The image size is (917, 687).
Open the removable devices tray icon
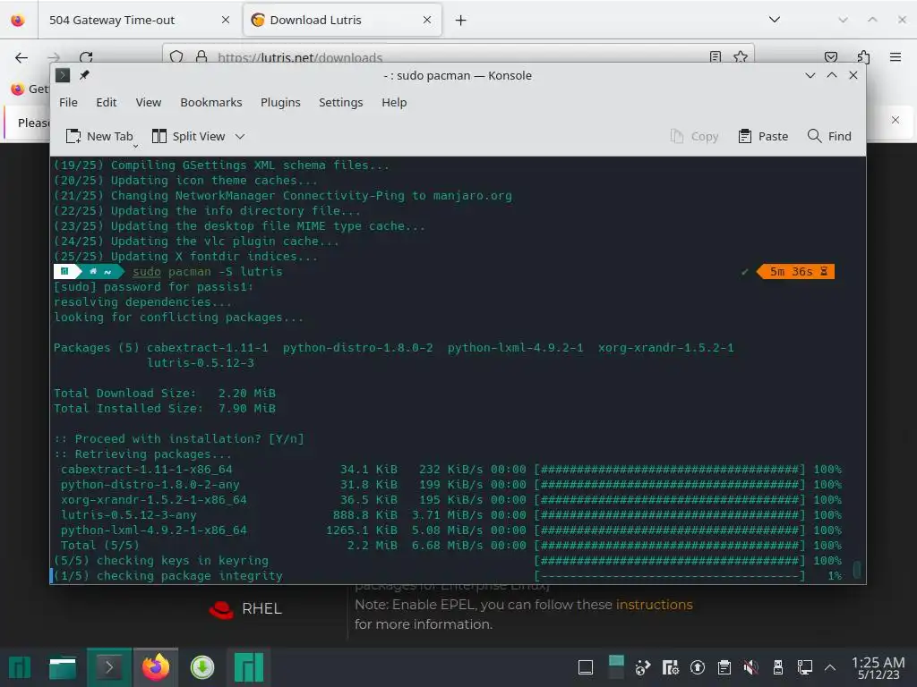click(778, 667)
